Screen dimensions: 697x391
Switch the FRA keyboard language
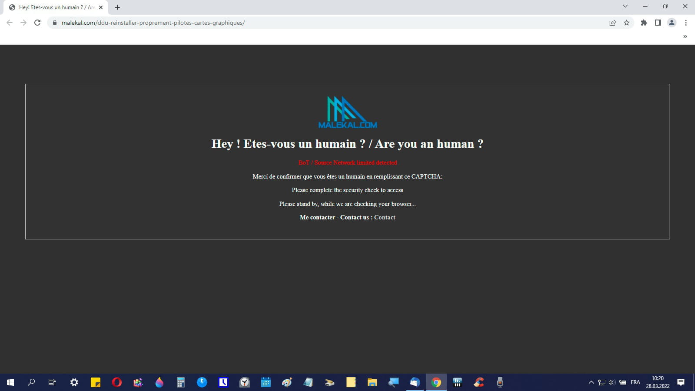[636, 382]
